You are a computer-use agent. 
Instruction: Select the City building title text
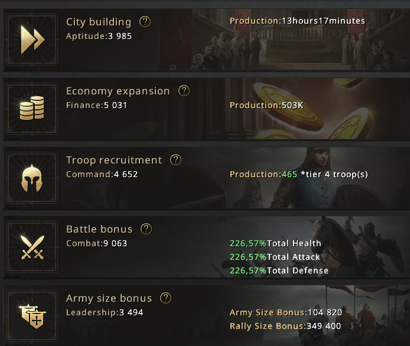[x=99, y=22]
